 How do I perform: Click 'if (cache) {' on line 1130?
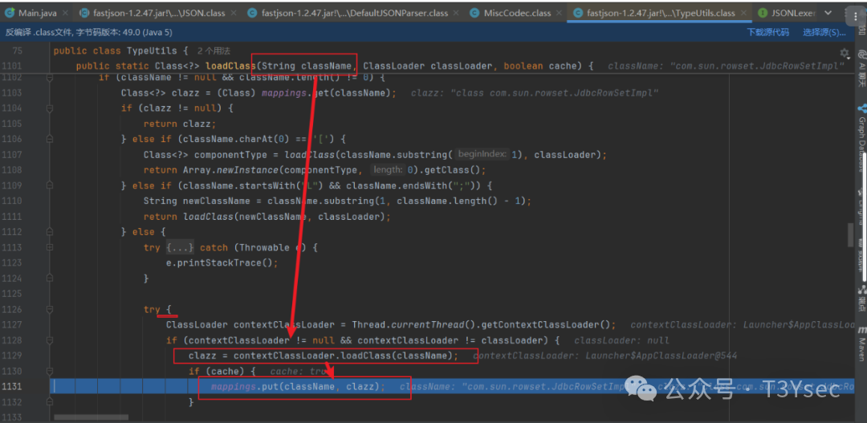coord(222,371)
